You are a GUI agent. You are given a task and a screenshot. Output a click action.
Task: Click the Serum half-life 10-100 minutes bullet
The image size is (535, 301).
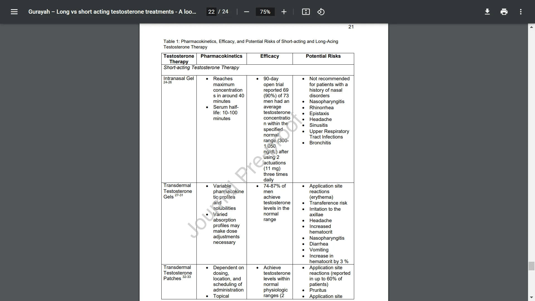tap(226, 113)
